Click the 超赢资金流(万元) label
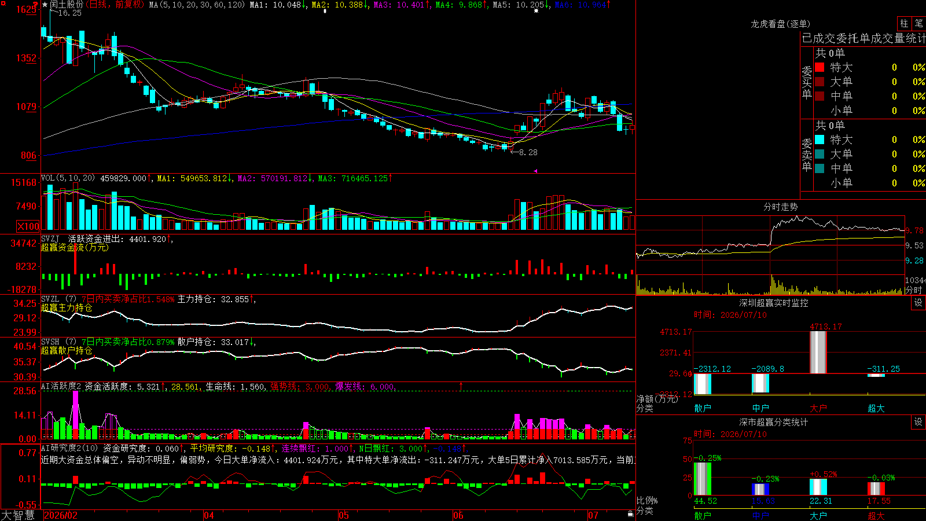 (75, 247)
